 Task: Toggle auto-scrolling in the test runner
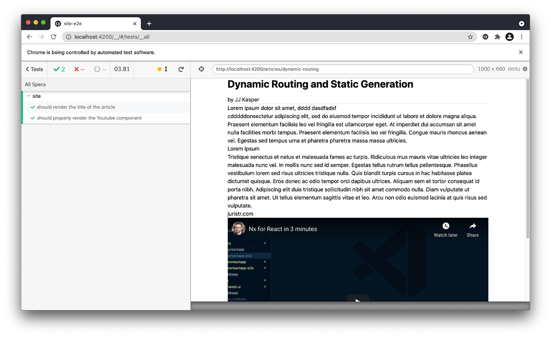(x=163, y=69)
